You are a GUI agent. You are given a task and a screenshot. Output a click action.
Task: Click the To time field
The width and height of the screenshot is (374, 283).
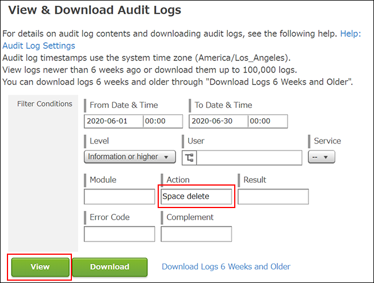coord(267,122)
